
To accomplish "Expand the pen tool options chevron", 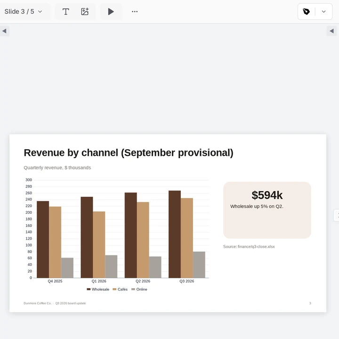I will (323, 11).
